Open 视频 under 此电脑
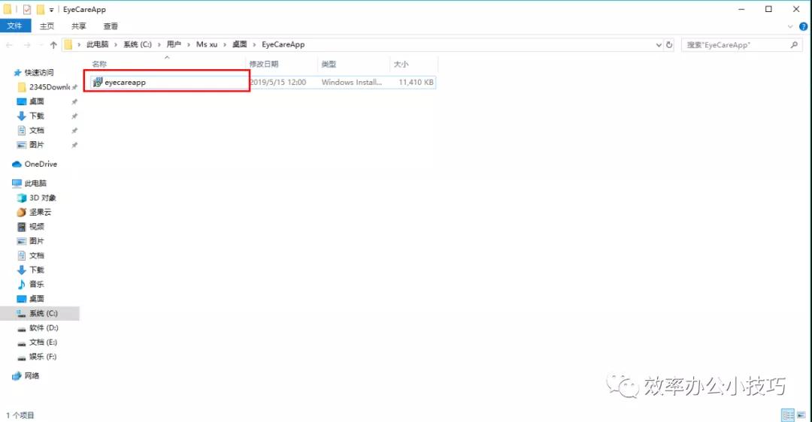The height and width of the screenshot is (422, 812). pos(36,227)
